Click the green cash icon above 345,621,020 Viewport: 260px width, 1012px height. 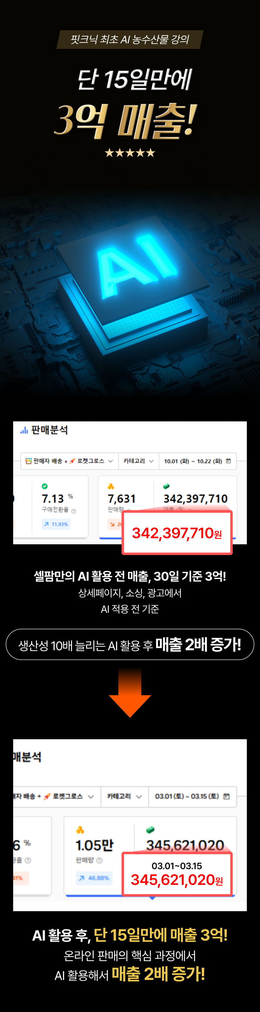pyautogui.click(x=150, y=830)
